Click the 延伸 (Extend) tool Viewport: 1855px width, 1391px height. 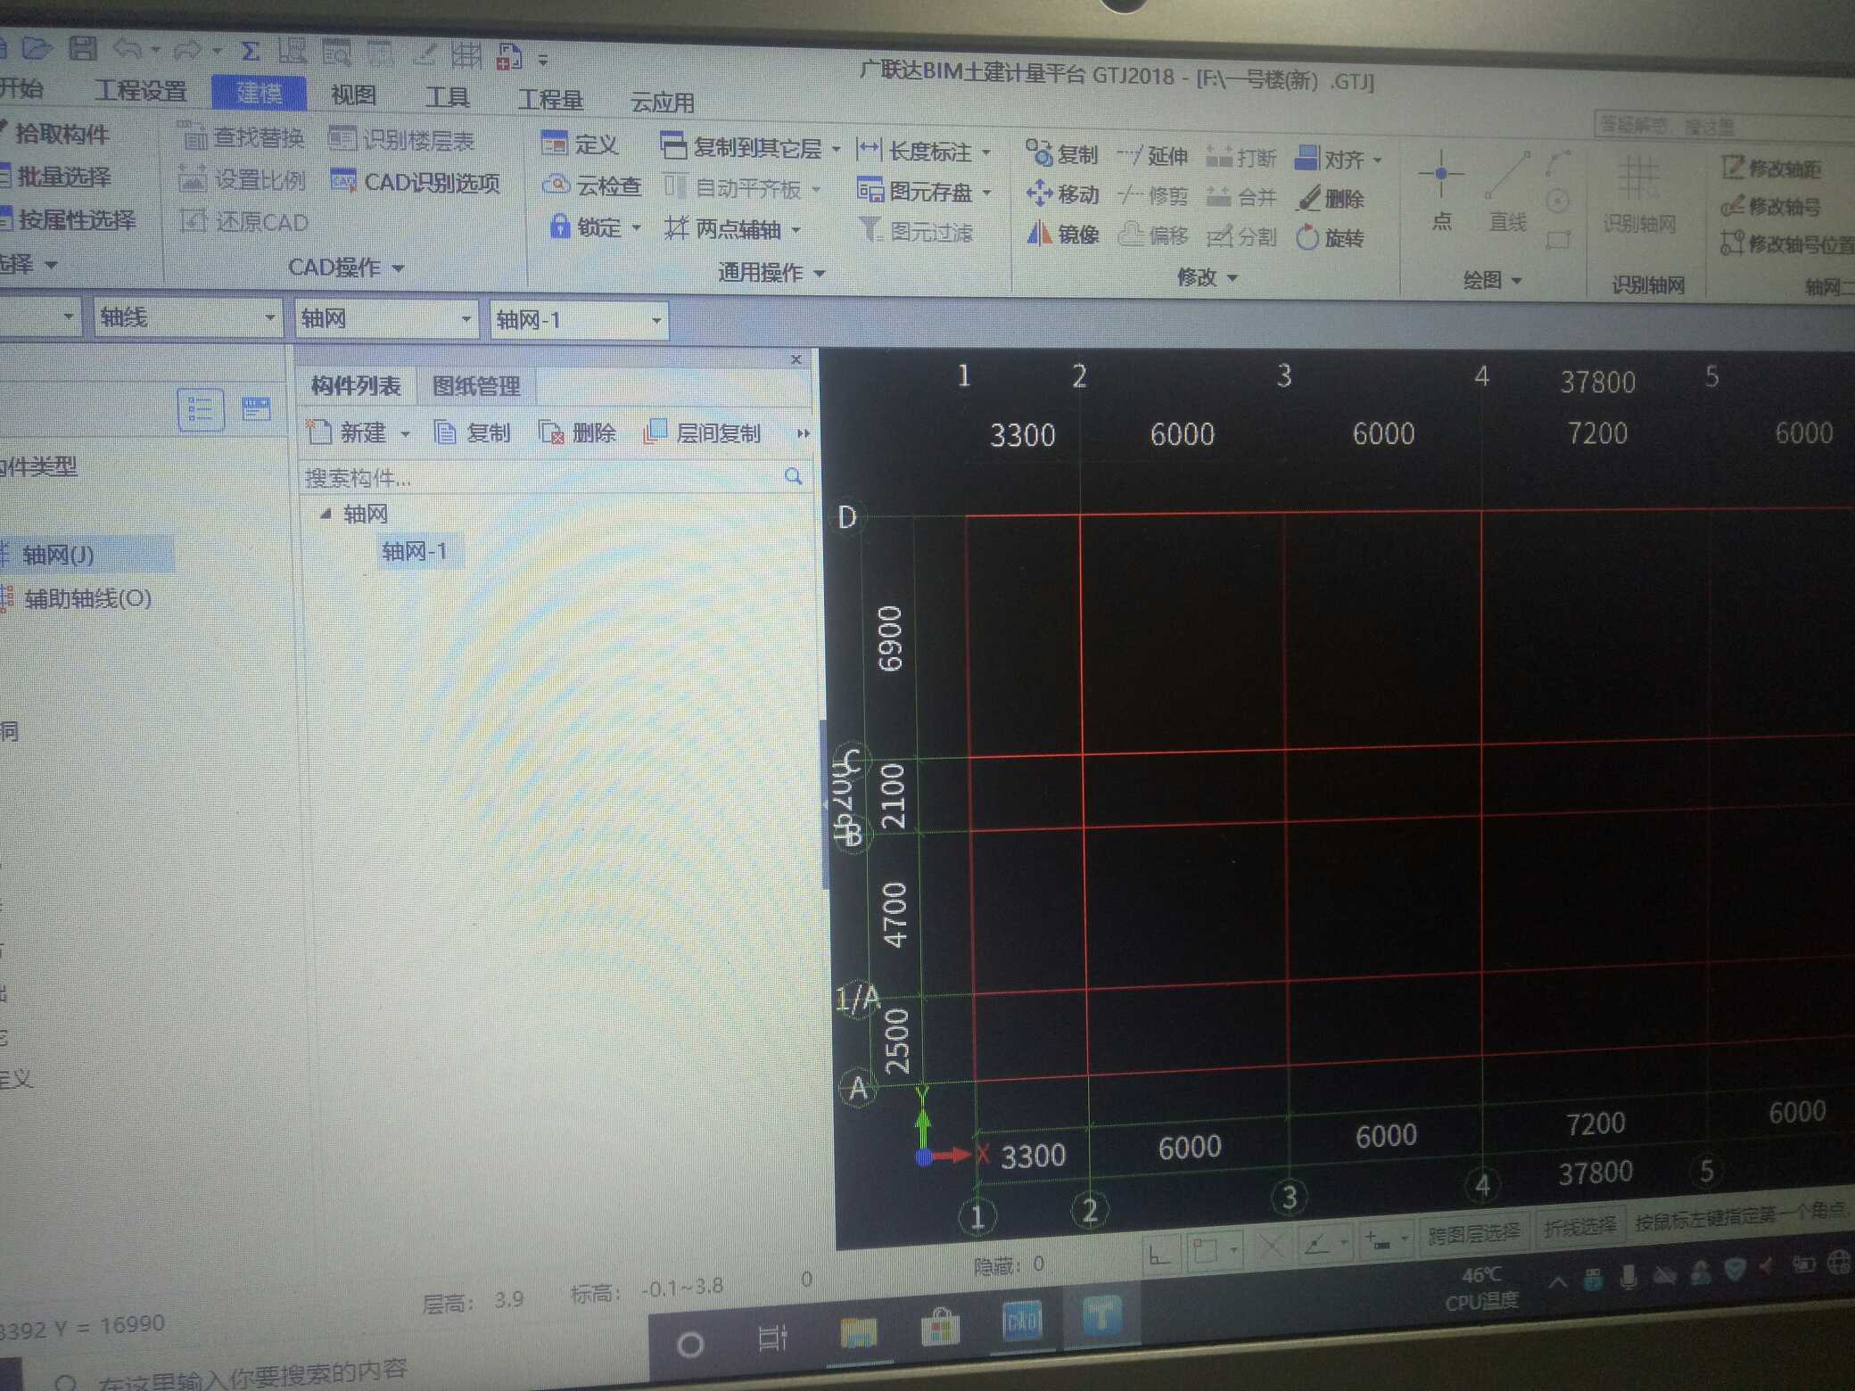pyautogui.click(x=1152, y=157)
